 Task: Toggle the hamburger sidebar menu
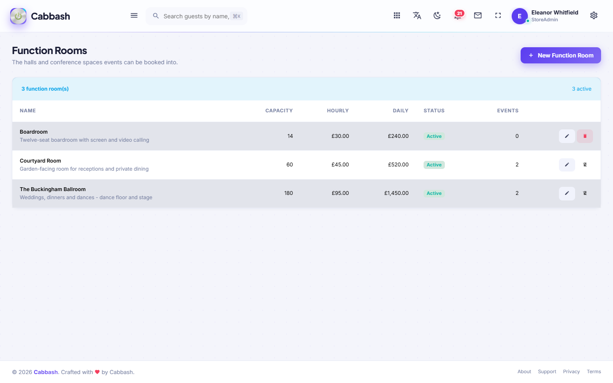tap(134, 16)
